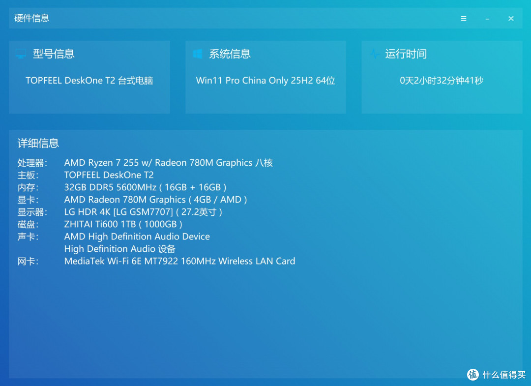Click the 显卡 label
Screen dimensions: 531x386
click(28, 200)
